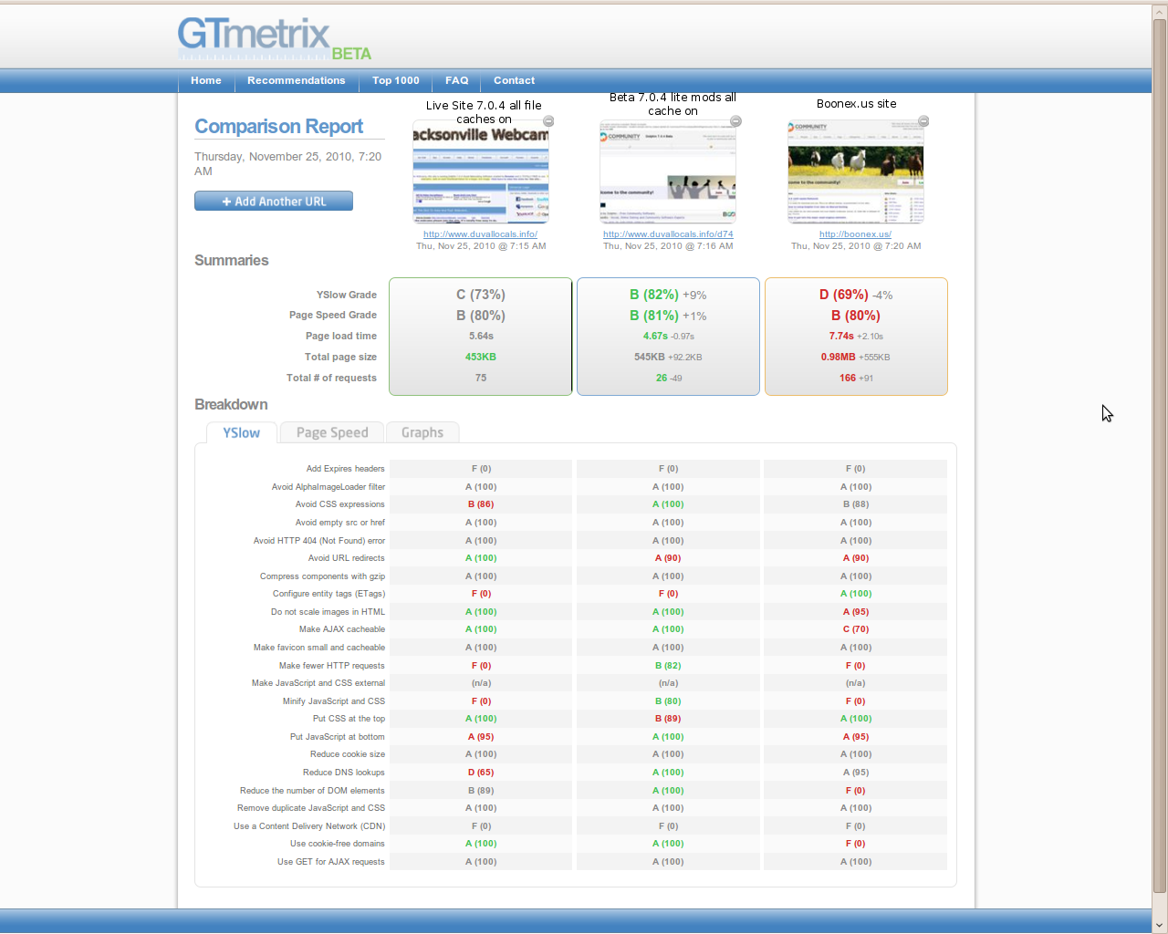Image resolution: width=1168 pixels, height=934 pixels.
Task: Follow the http://boonex.us/ link
Action: click(x=855, y=234)
